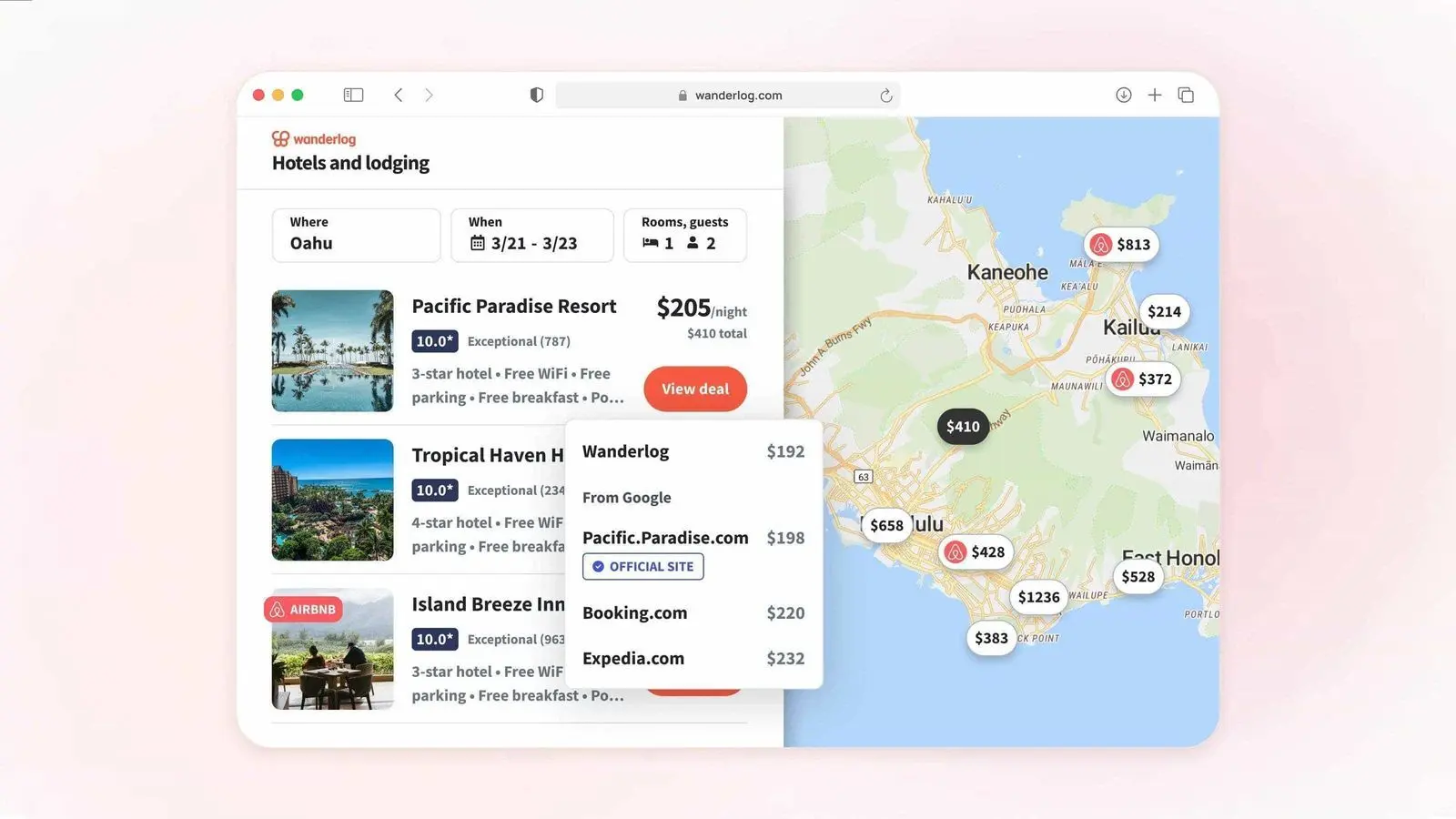This screenshot has width=1456, height=819.
Task: Click the $205/night price
Action: 702,308
